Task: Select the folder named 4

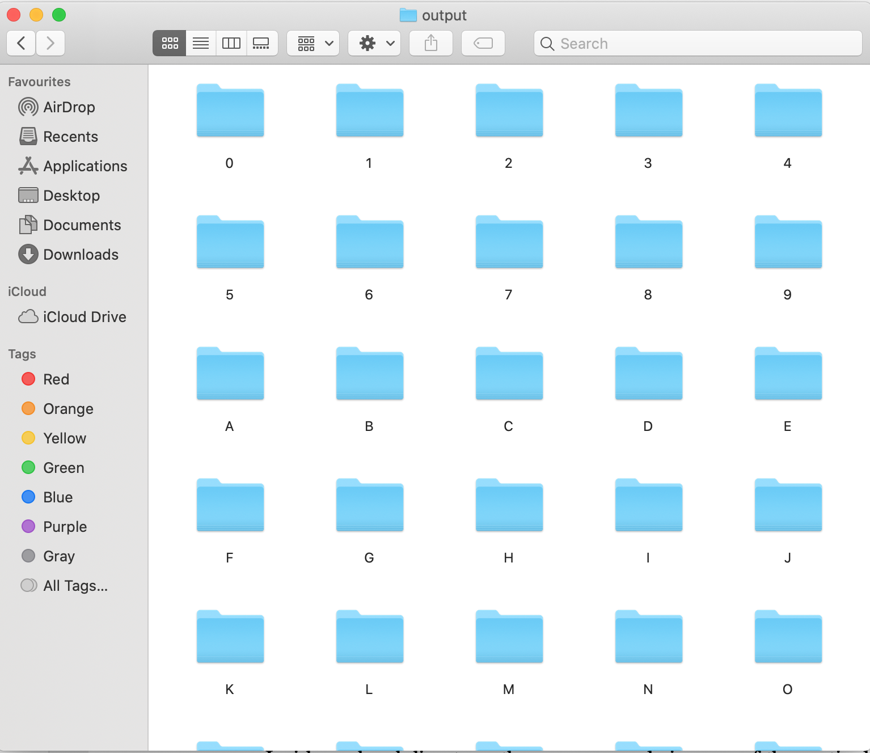Action: 788,111
